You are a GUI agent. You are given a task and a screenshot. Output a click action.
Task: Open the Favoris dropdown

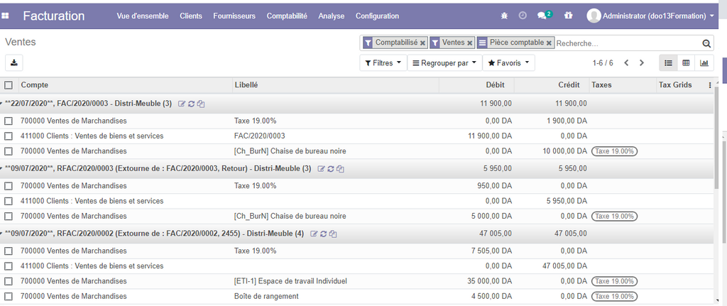click(x=508, y=63)
